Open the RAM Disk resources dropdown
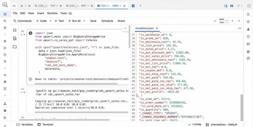Image resolution: width=253 pixels, height=127 pixels. click(232, 21)
